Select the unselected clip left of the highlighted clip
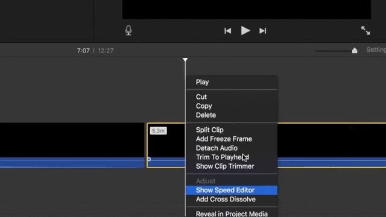This screenshot has height=217, width=386. 72,145
